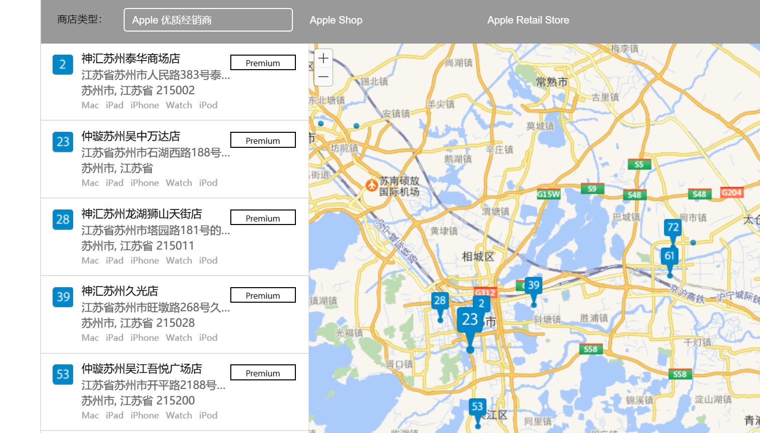760x433 pixels.
Task: Click 常熟市 label on the map
Action: [552, 82]
